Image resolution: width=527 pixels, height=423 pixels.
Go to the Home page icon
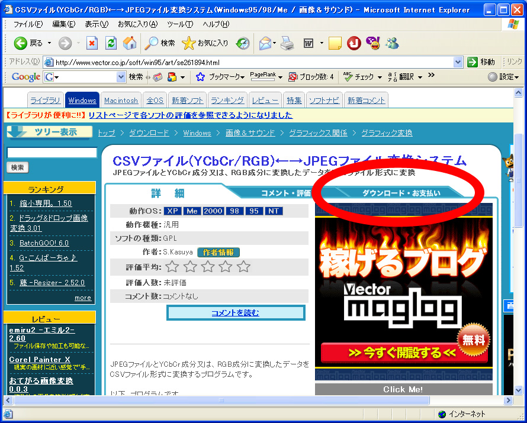(x=130, y=43)
